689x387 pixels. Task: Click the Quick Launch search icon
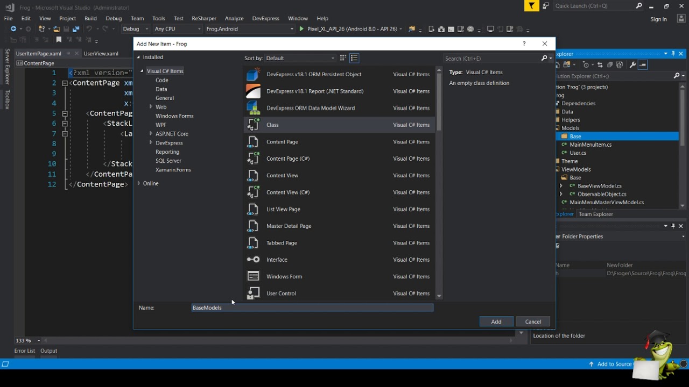coord(639,6)
